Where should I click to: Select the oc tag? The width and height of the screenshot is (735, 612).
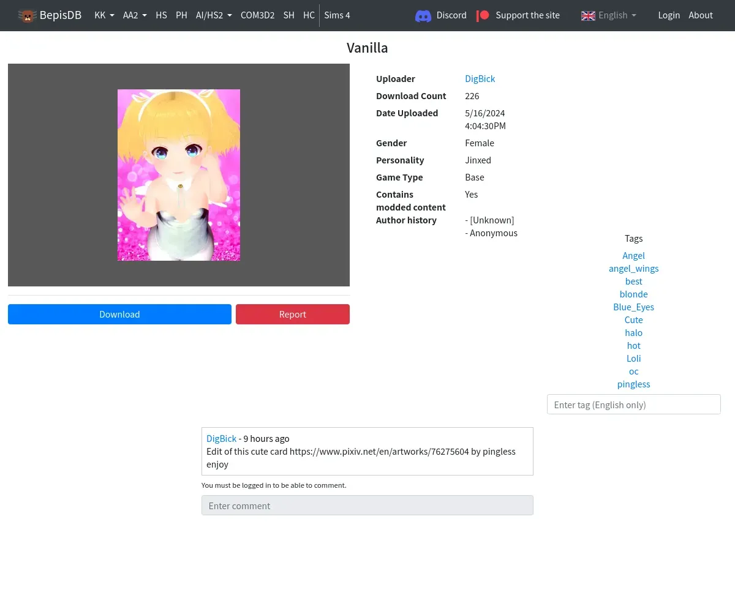click(x=633, y=371)
